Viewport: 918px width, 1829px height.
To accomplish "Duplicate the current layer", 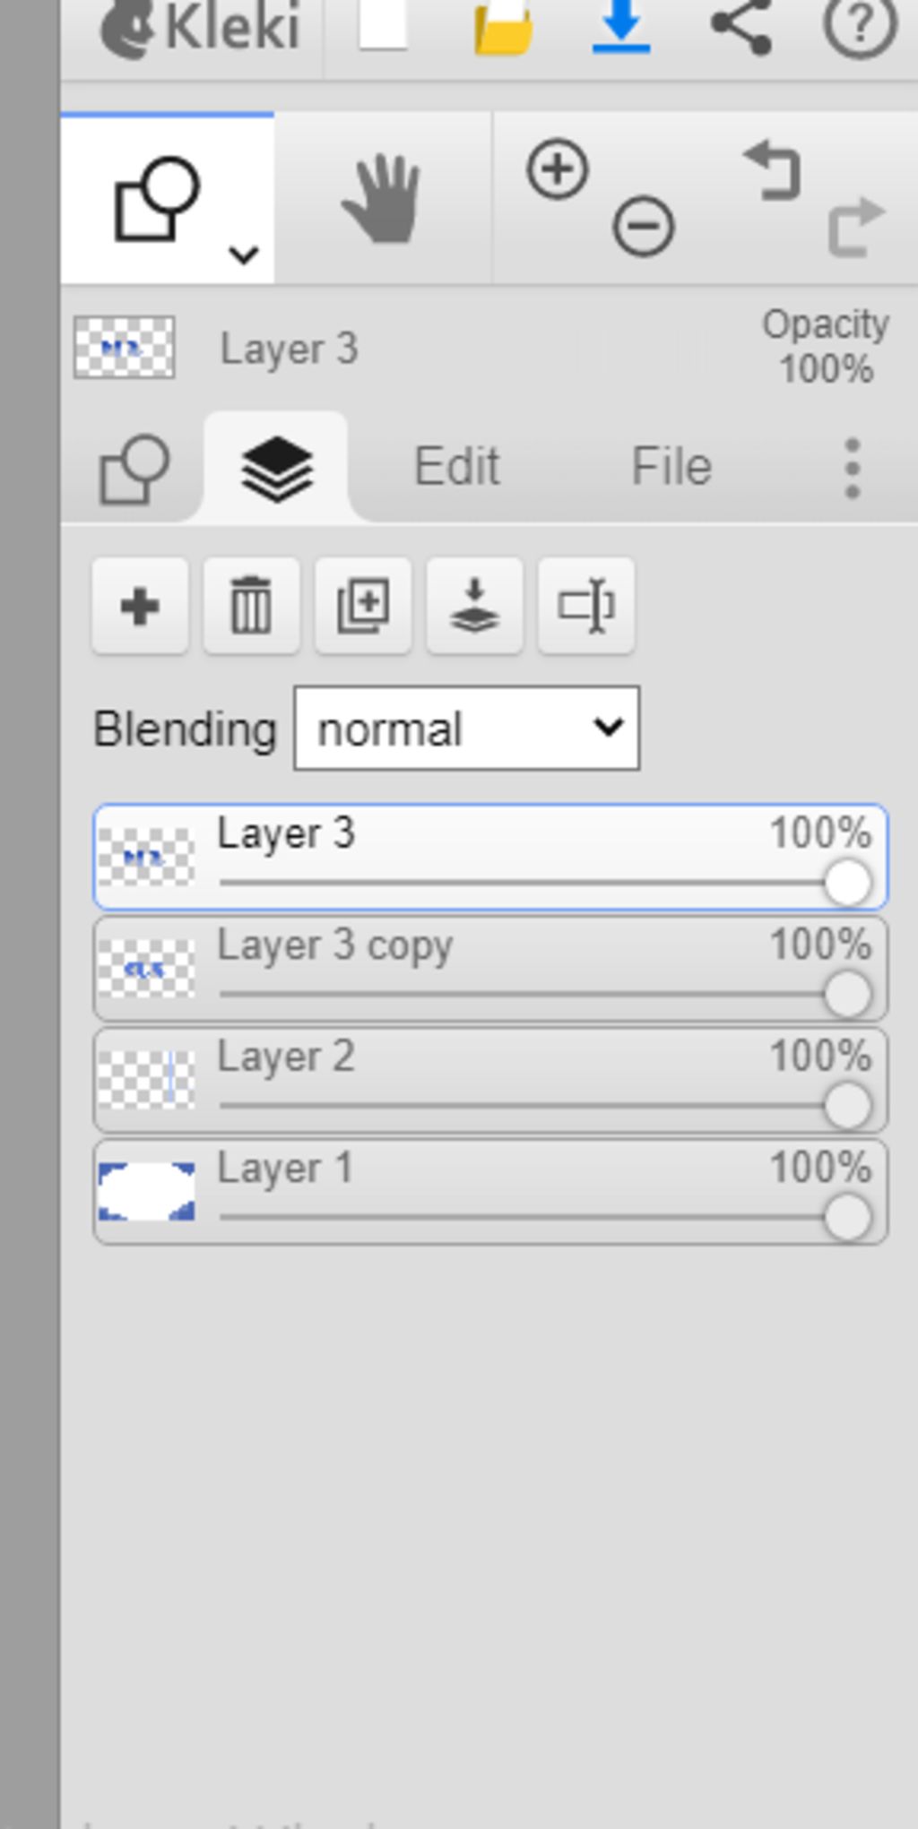I will tap(363, 607).
